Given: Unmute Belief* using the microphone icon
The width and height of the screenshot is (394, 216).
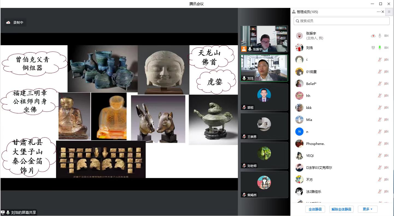Looking at the screenshot, I should (380, 84).
